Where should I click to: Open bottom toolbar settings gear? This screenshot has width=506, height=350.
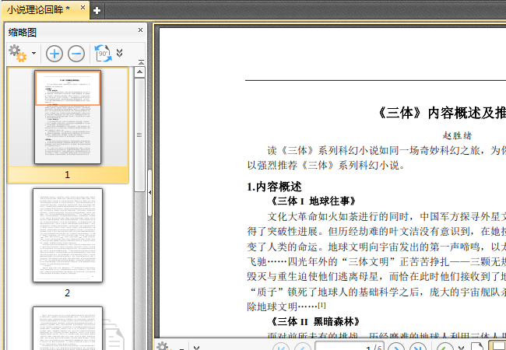(164, 346)
